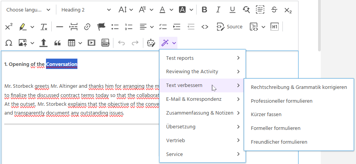
Task: Open the Service submenu
Action: [x=202, y=154]
